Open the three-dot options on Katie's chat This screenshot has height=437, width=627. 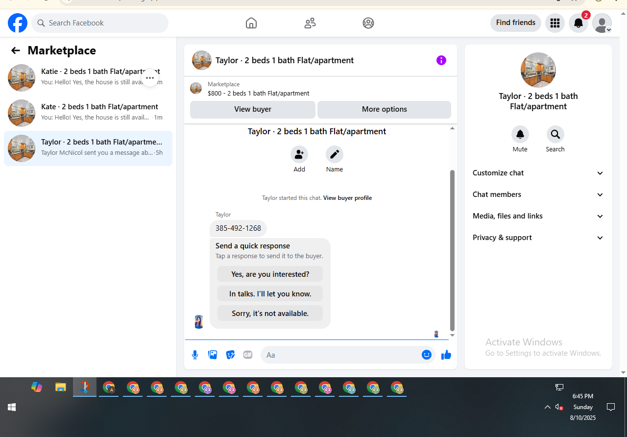[150, 78]
